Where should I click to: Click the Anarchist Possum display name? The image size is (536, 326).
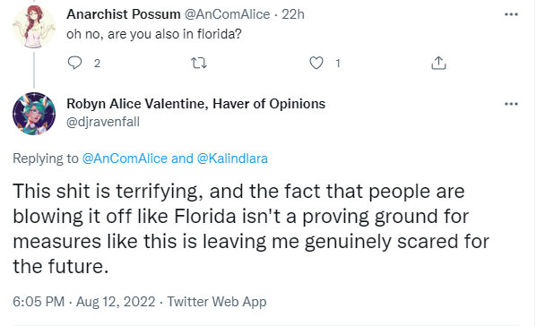tap(124, 14)
